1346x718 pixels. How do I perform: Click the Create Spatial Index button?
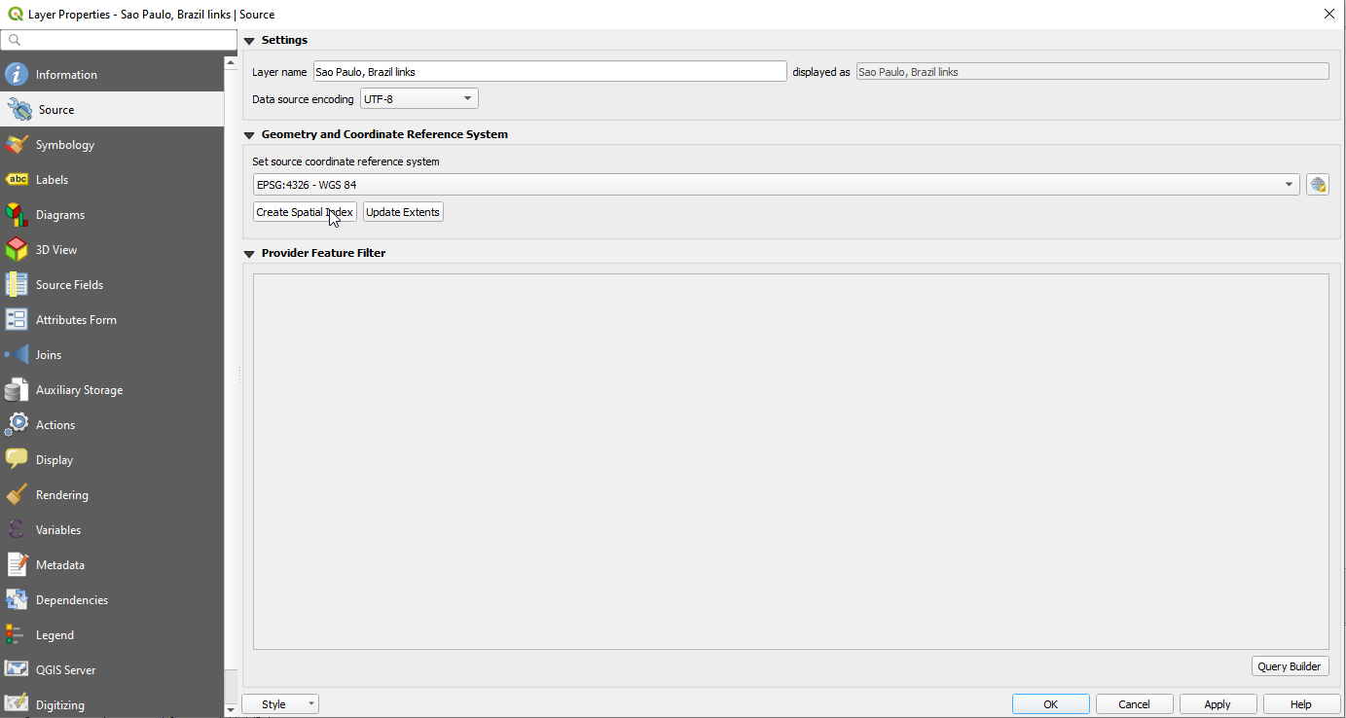click(x=305, y=212)
